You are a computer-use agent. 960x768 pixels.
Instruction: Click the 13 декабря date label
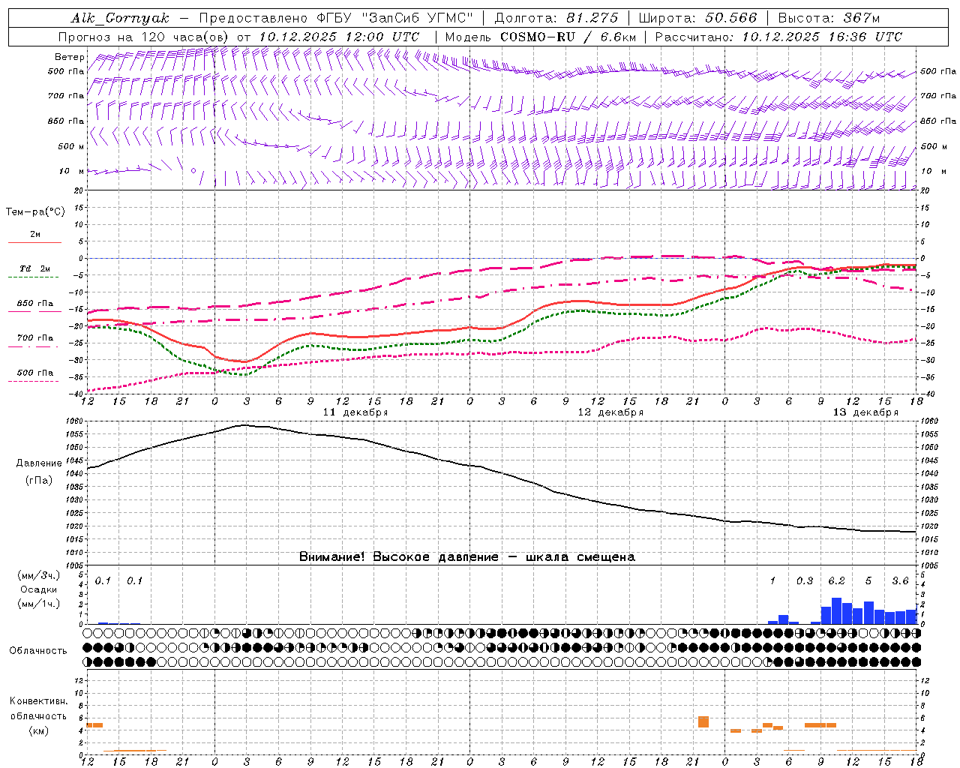(x=865, y=412)
